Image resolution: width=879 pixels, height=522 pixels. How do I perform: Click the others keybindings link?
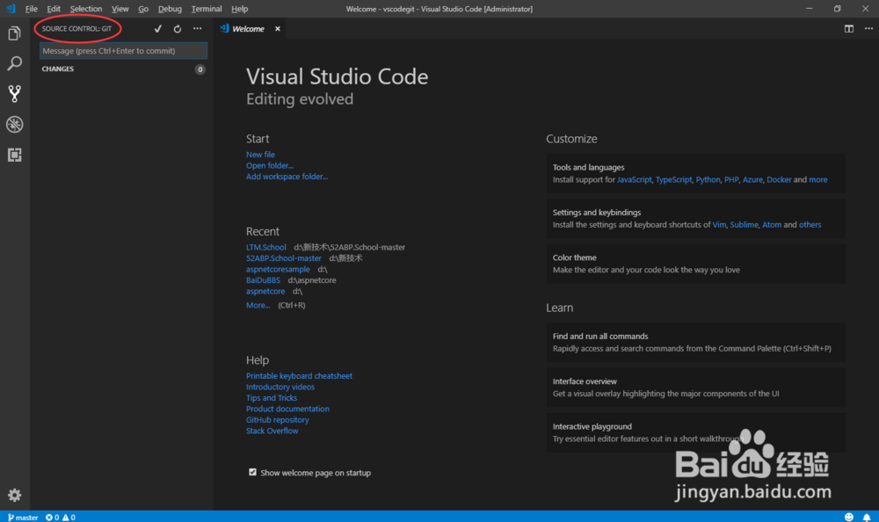coord(810,224)
